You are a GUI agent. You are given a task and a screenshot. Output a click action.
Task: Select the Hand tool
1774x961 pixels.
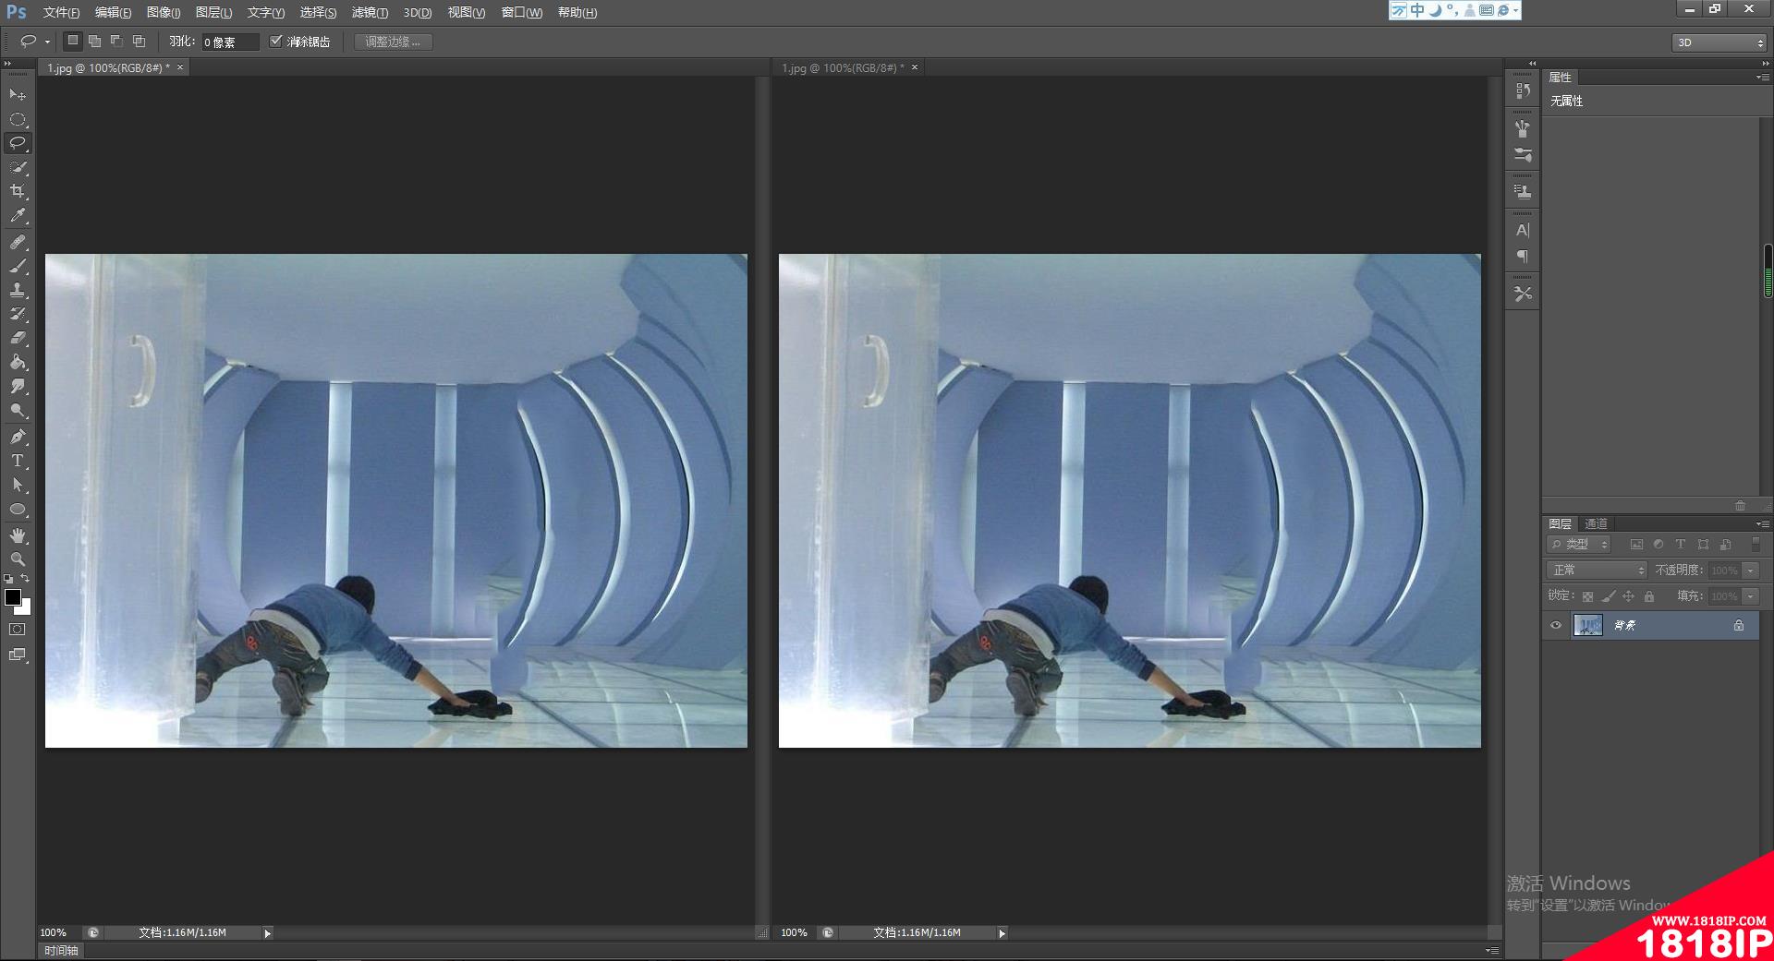coord(18,535)
